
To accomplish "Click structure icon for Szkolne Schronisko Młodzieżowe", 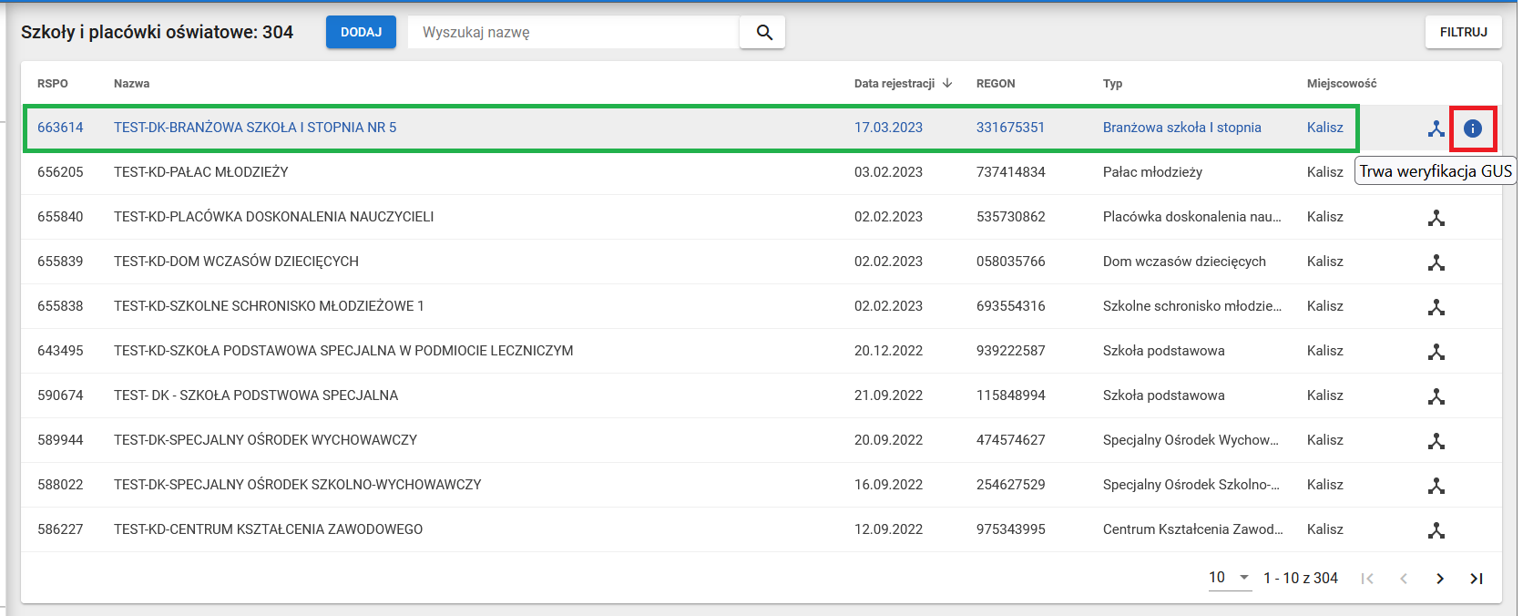I will 1436,307.
